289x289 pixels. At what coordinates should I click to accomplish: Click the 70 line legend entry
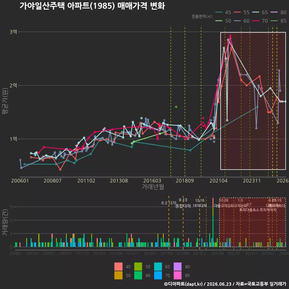point(260,21)
